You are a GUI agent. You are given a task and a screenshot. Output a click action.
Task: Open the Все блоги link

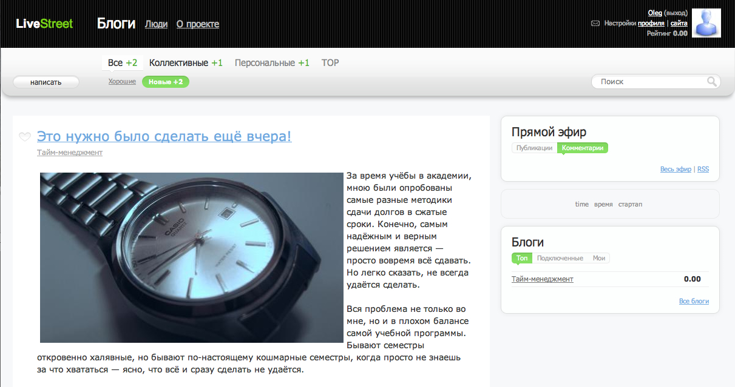(x=693, y=301)
